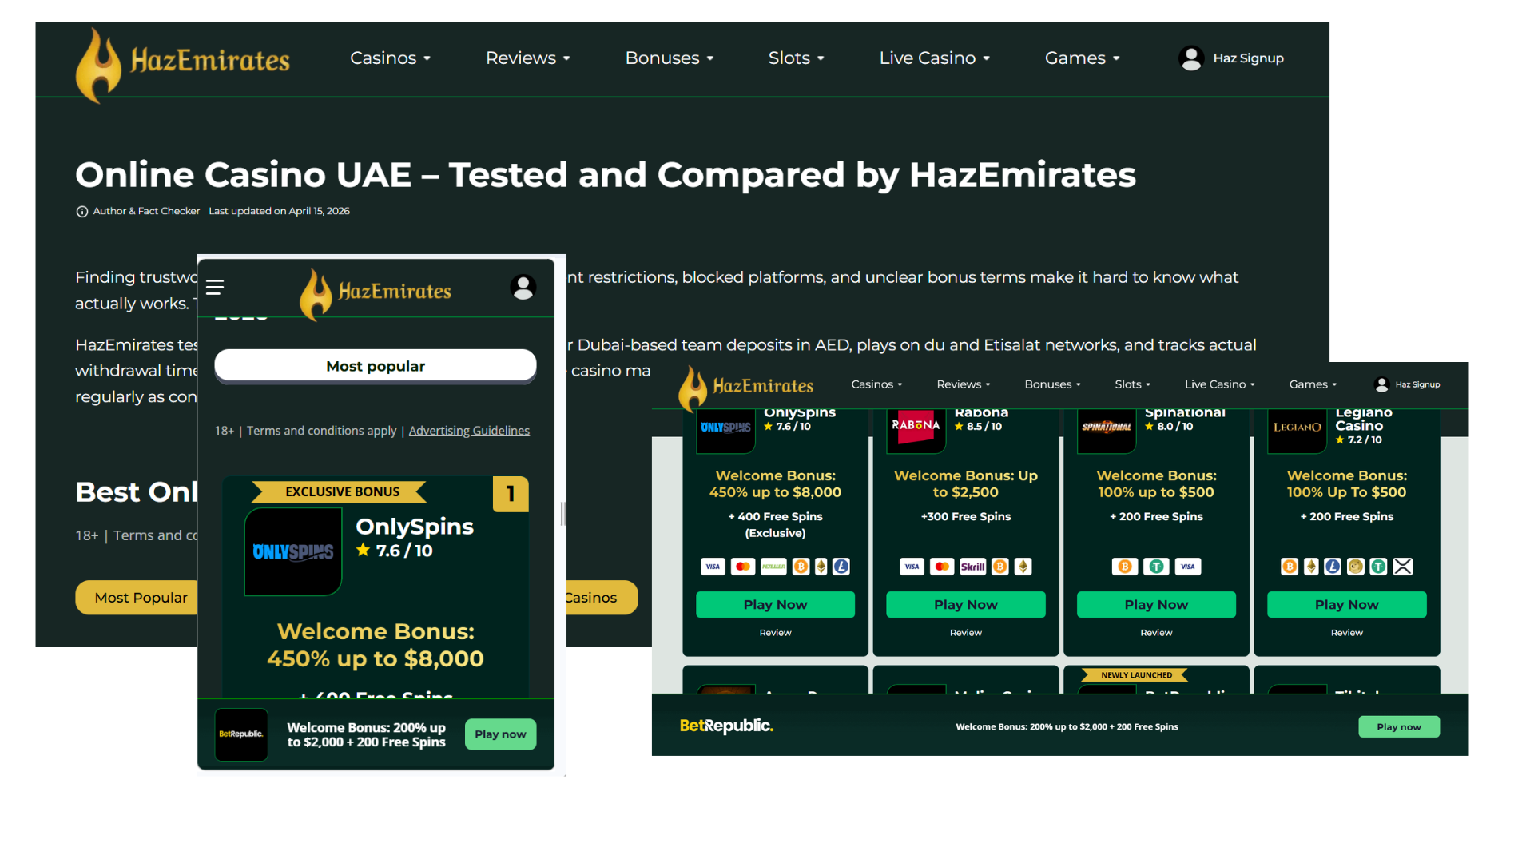Click the XRP icon on the Legiano Casino card

click(x=1403, y=567)
